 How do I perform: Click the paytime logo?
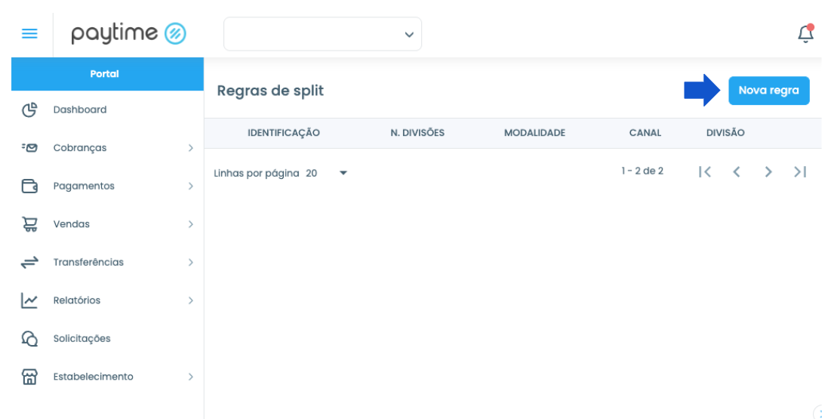point(129,33)
